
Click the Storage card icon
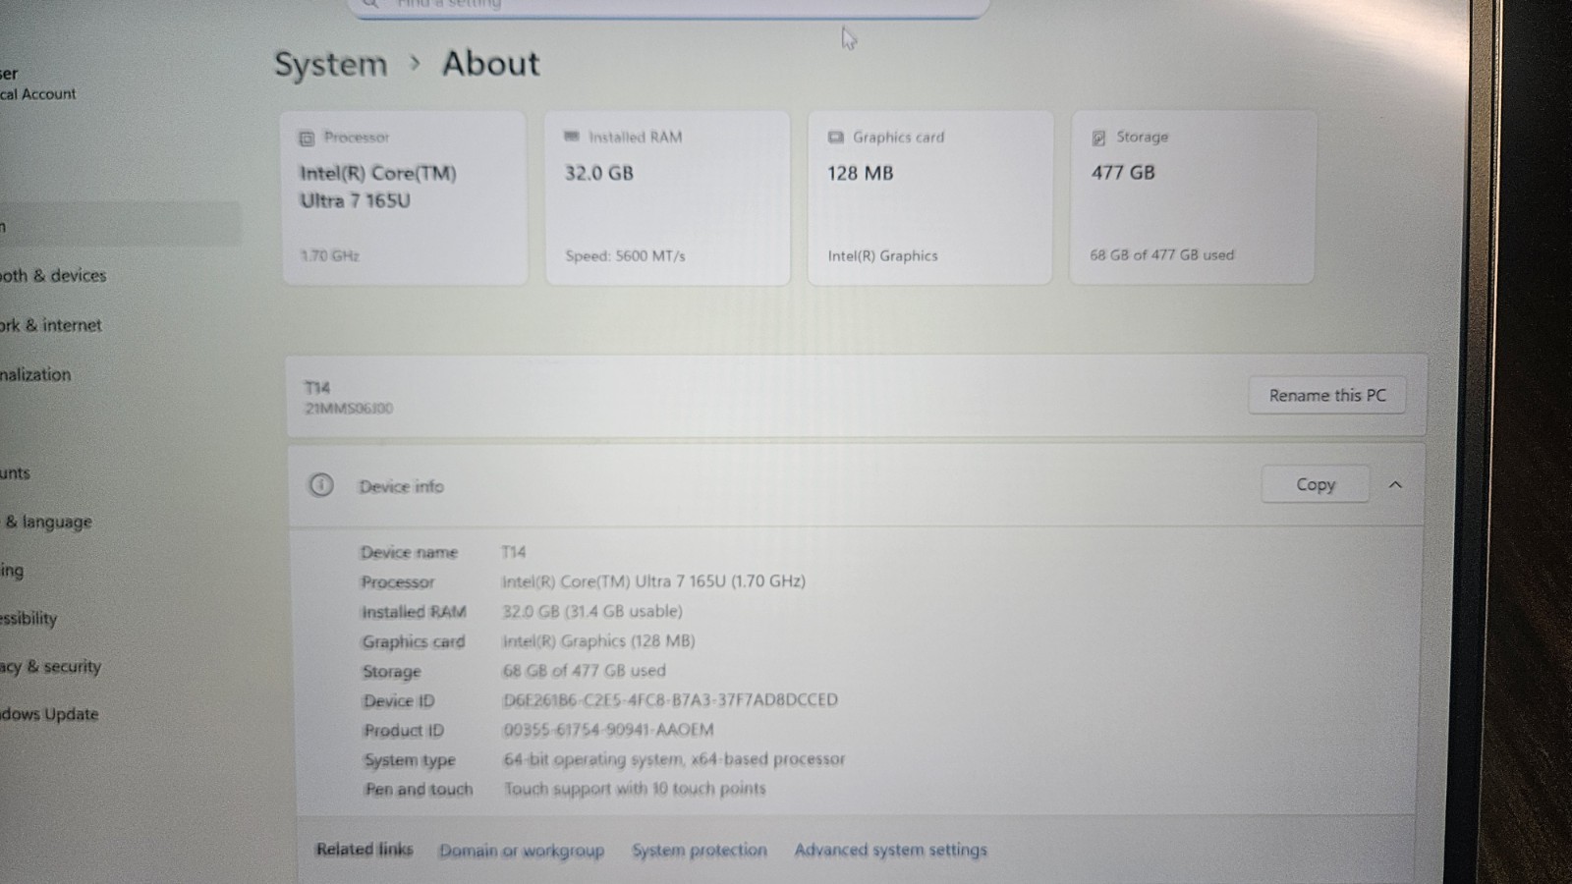coord(1098,138)
